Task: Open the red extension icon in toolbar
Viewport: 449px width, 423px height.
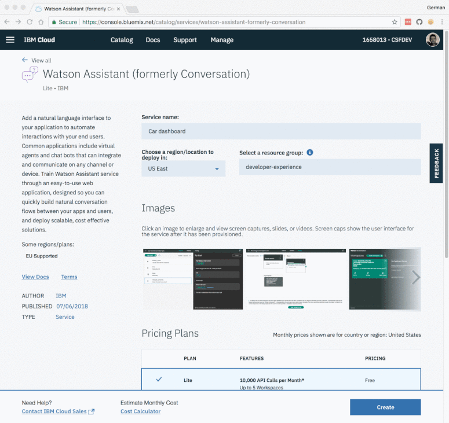Action: 408,22
